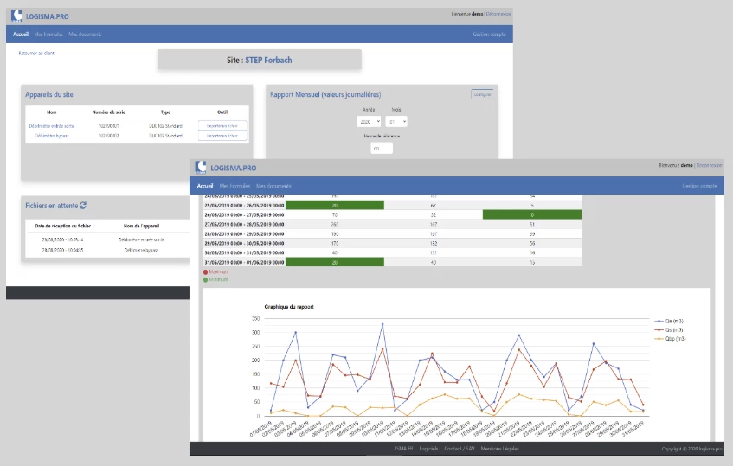Screen dimensions: 733x466
Task: Open Mentions Légales in the footer
Action: click(502, 450)
